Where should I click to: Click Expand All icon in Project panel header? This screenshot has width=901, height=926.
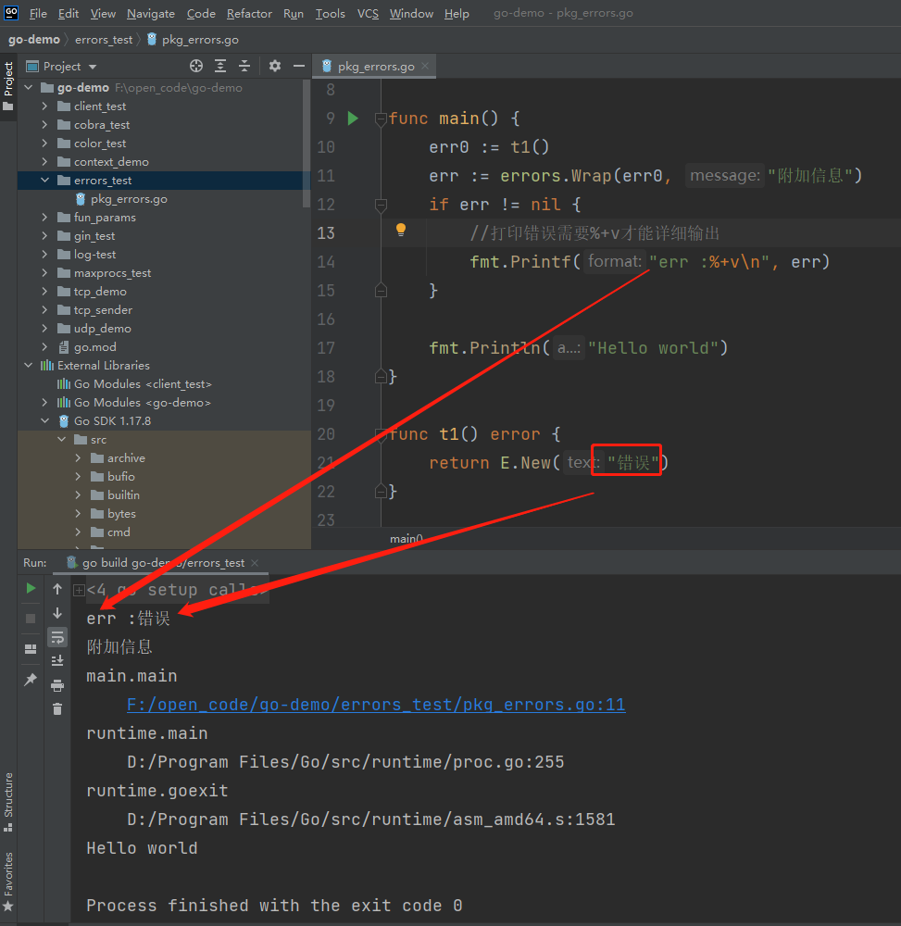[x=220, y=66]
